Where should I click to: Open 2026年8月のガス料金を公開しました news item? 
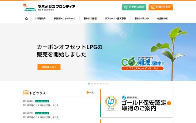[x=41, y=117]
